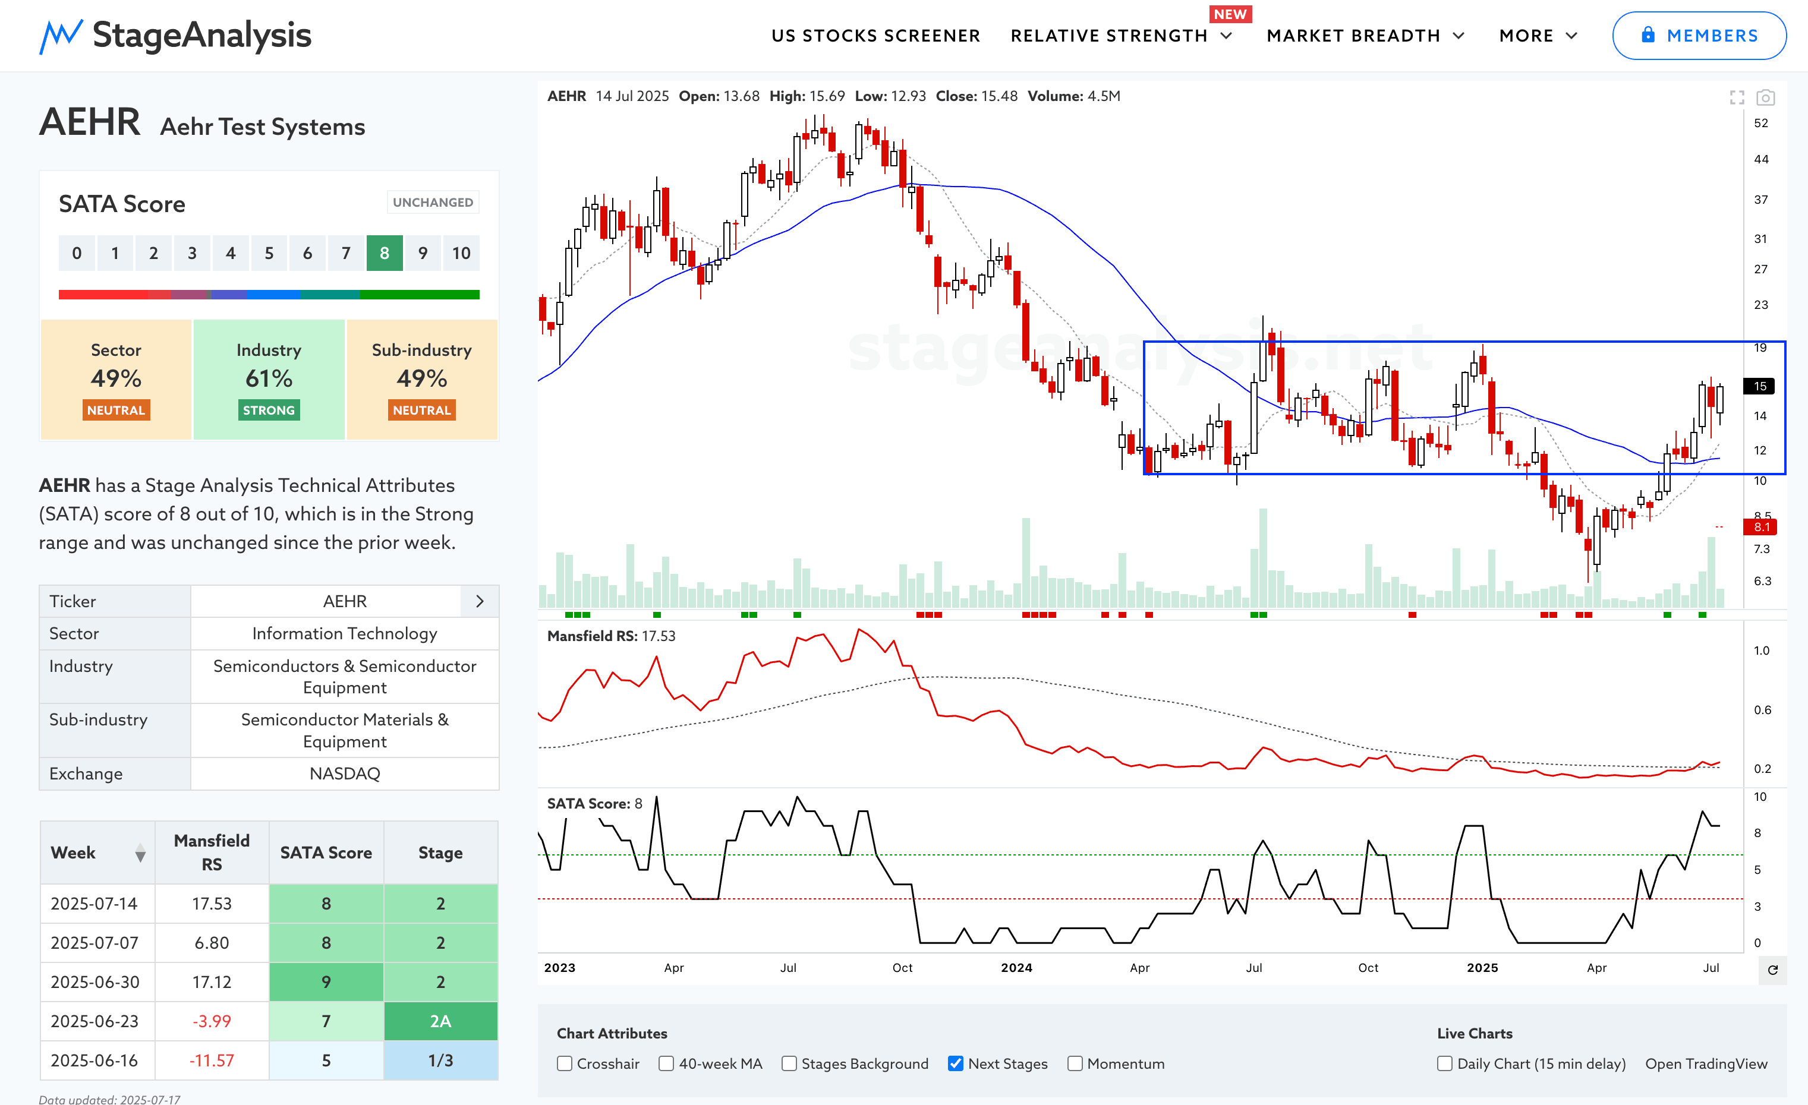Click the SATA score color gradient bar
This screenshot has height=1105, width=1808.
pyautogui.click(x=269, y=294)
